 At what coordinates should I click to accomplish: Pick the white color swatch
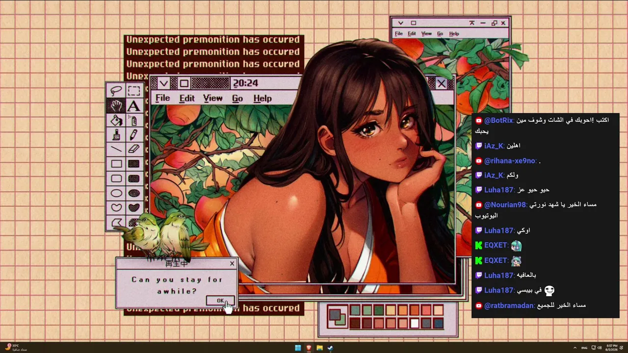415,323
